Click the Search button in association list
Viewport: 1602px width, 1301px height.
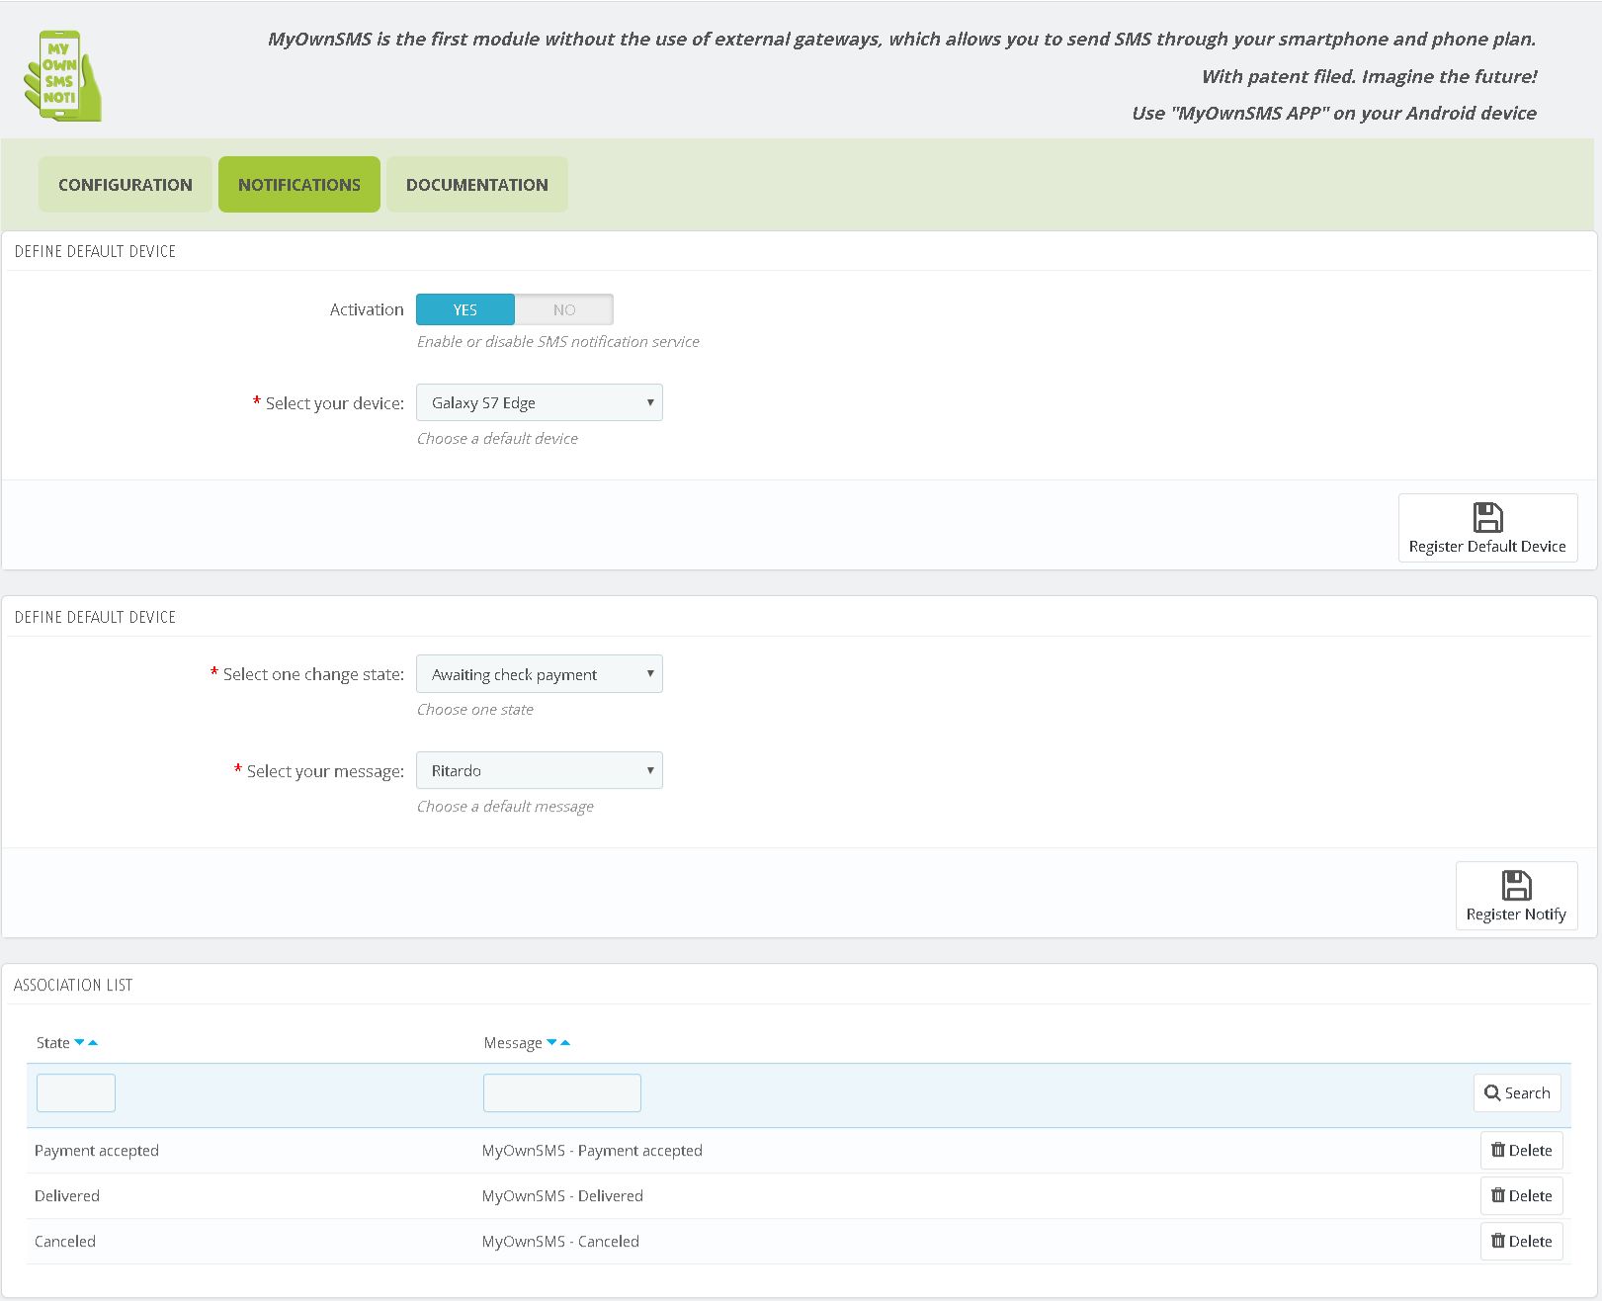[1517, 1092]
